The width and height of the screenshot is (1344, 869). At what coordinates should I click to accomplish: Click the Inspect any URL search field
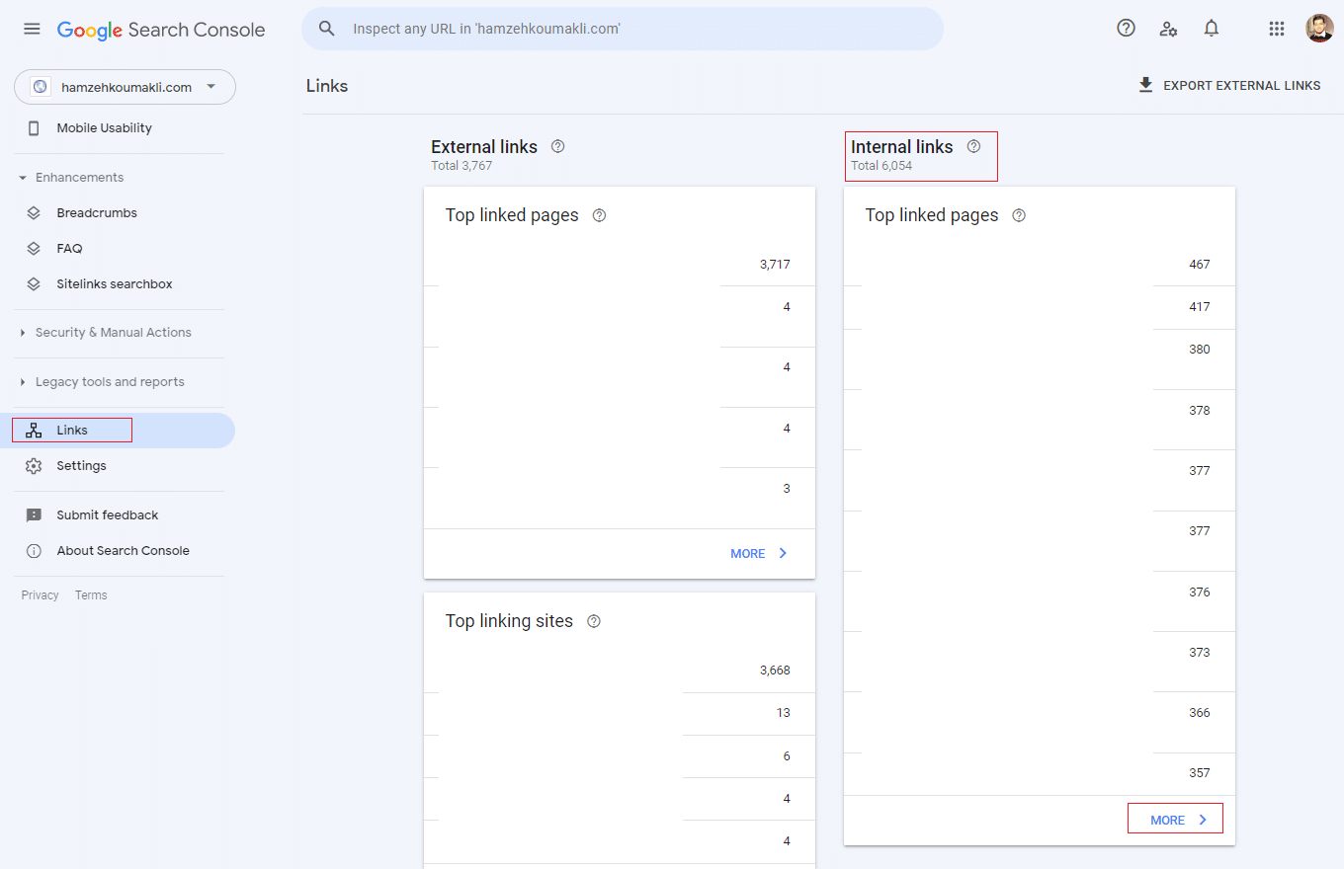coord(632,29)
